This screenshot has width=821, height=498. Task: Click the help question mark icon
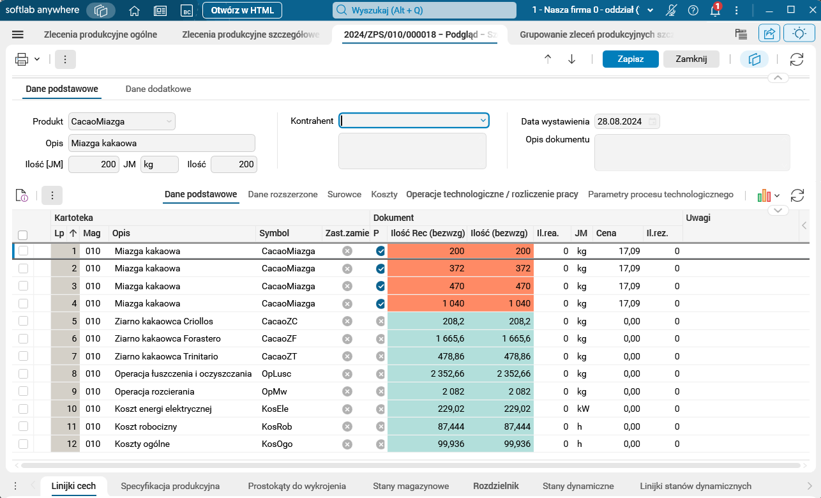point(693,11)
